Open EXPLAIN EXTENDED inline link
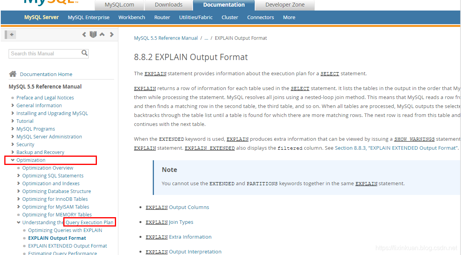 [x=210, y=148]
